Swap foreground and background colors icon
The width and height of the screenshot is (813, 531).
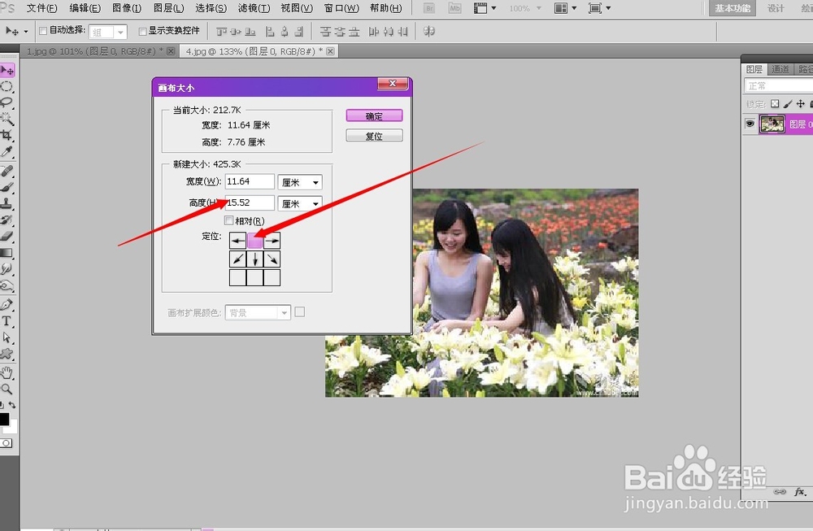pos(11,405)
